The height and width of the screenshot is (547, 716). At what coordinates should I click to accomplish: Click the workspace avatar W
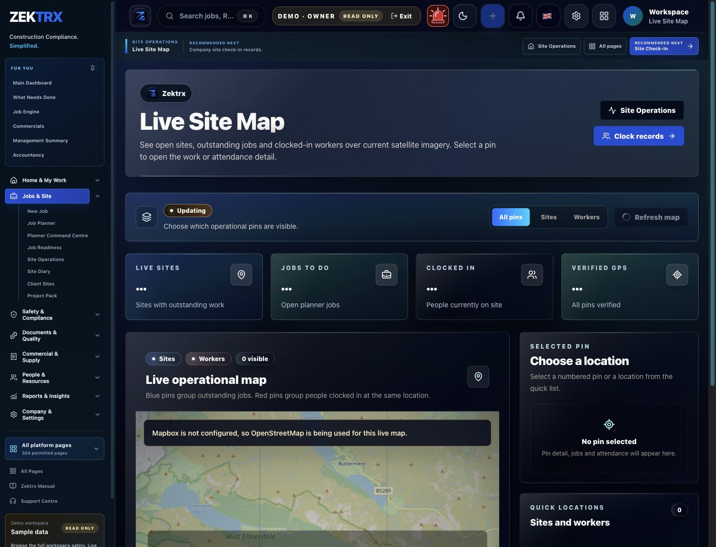click(632, 16)
